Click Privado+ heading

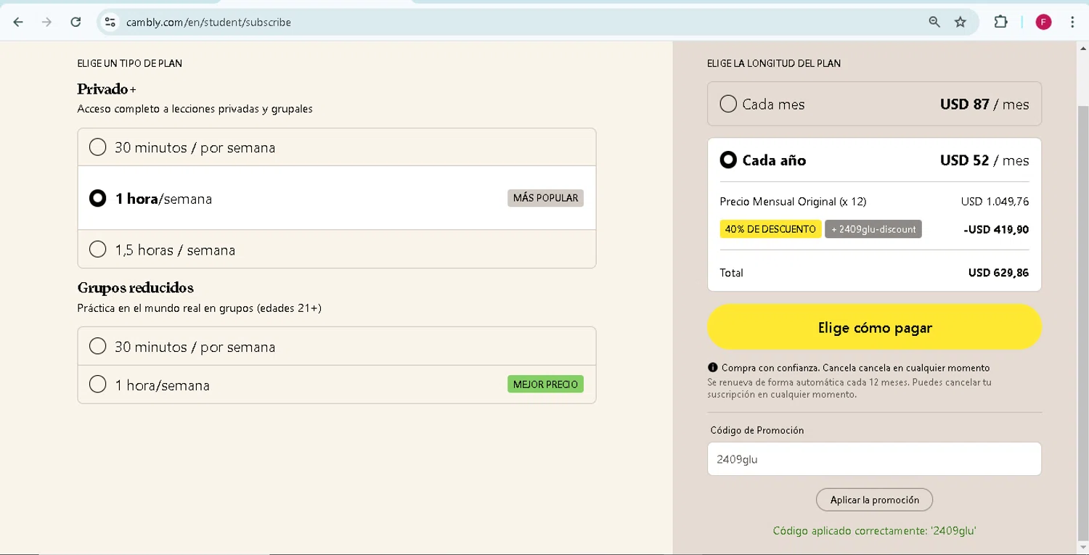[107, 89]
